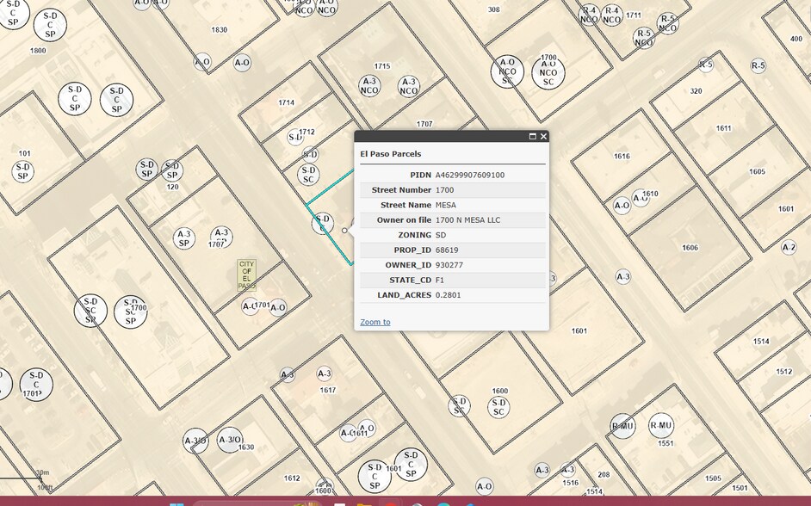Click the A-O marker at bottom edge
811x506 pixels.
(485, 486)
